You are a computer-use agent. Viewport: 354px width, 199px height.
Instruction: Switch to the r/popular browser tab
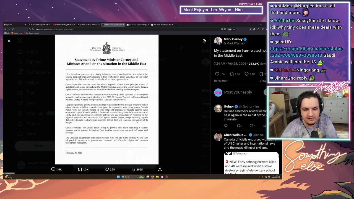click(x=15, y=25)
